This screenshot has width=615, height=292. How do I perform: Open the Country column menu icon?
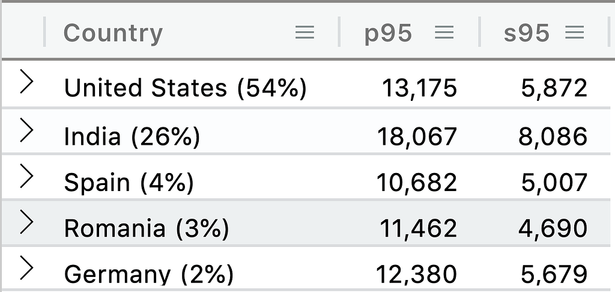(x=304, y=32)
